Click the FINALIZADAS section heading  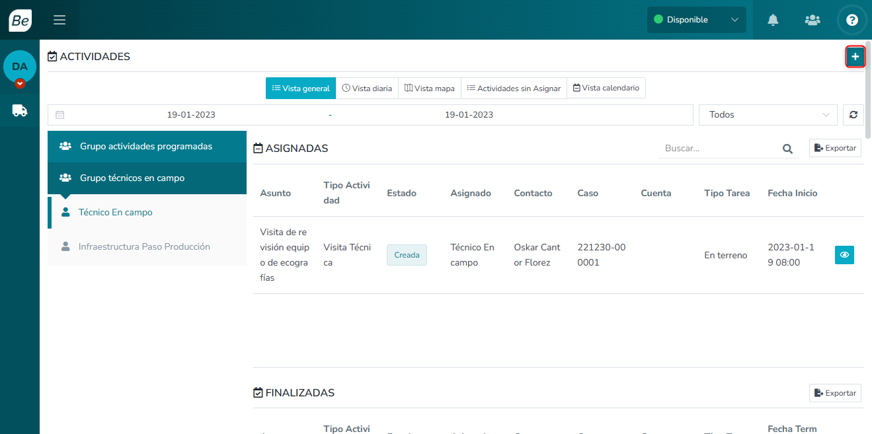294,393
